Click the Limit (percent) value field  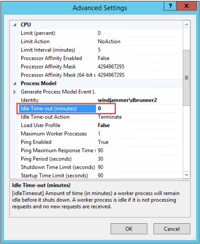tap(140, 33)
